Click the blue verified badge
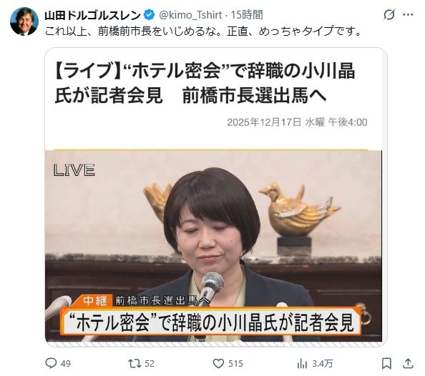Image resolution: width=425 pixels, height=376 pixels. tap(149, 15)
